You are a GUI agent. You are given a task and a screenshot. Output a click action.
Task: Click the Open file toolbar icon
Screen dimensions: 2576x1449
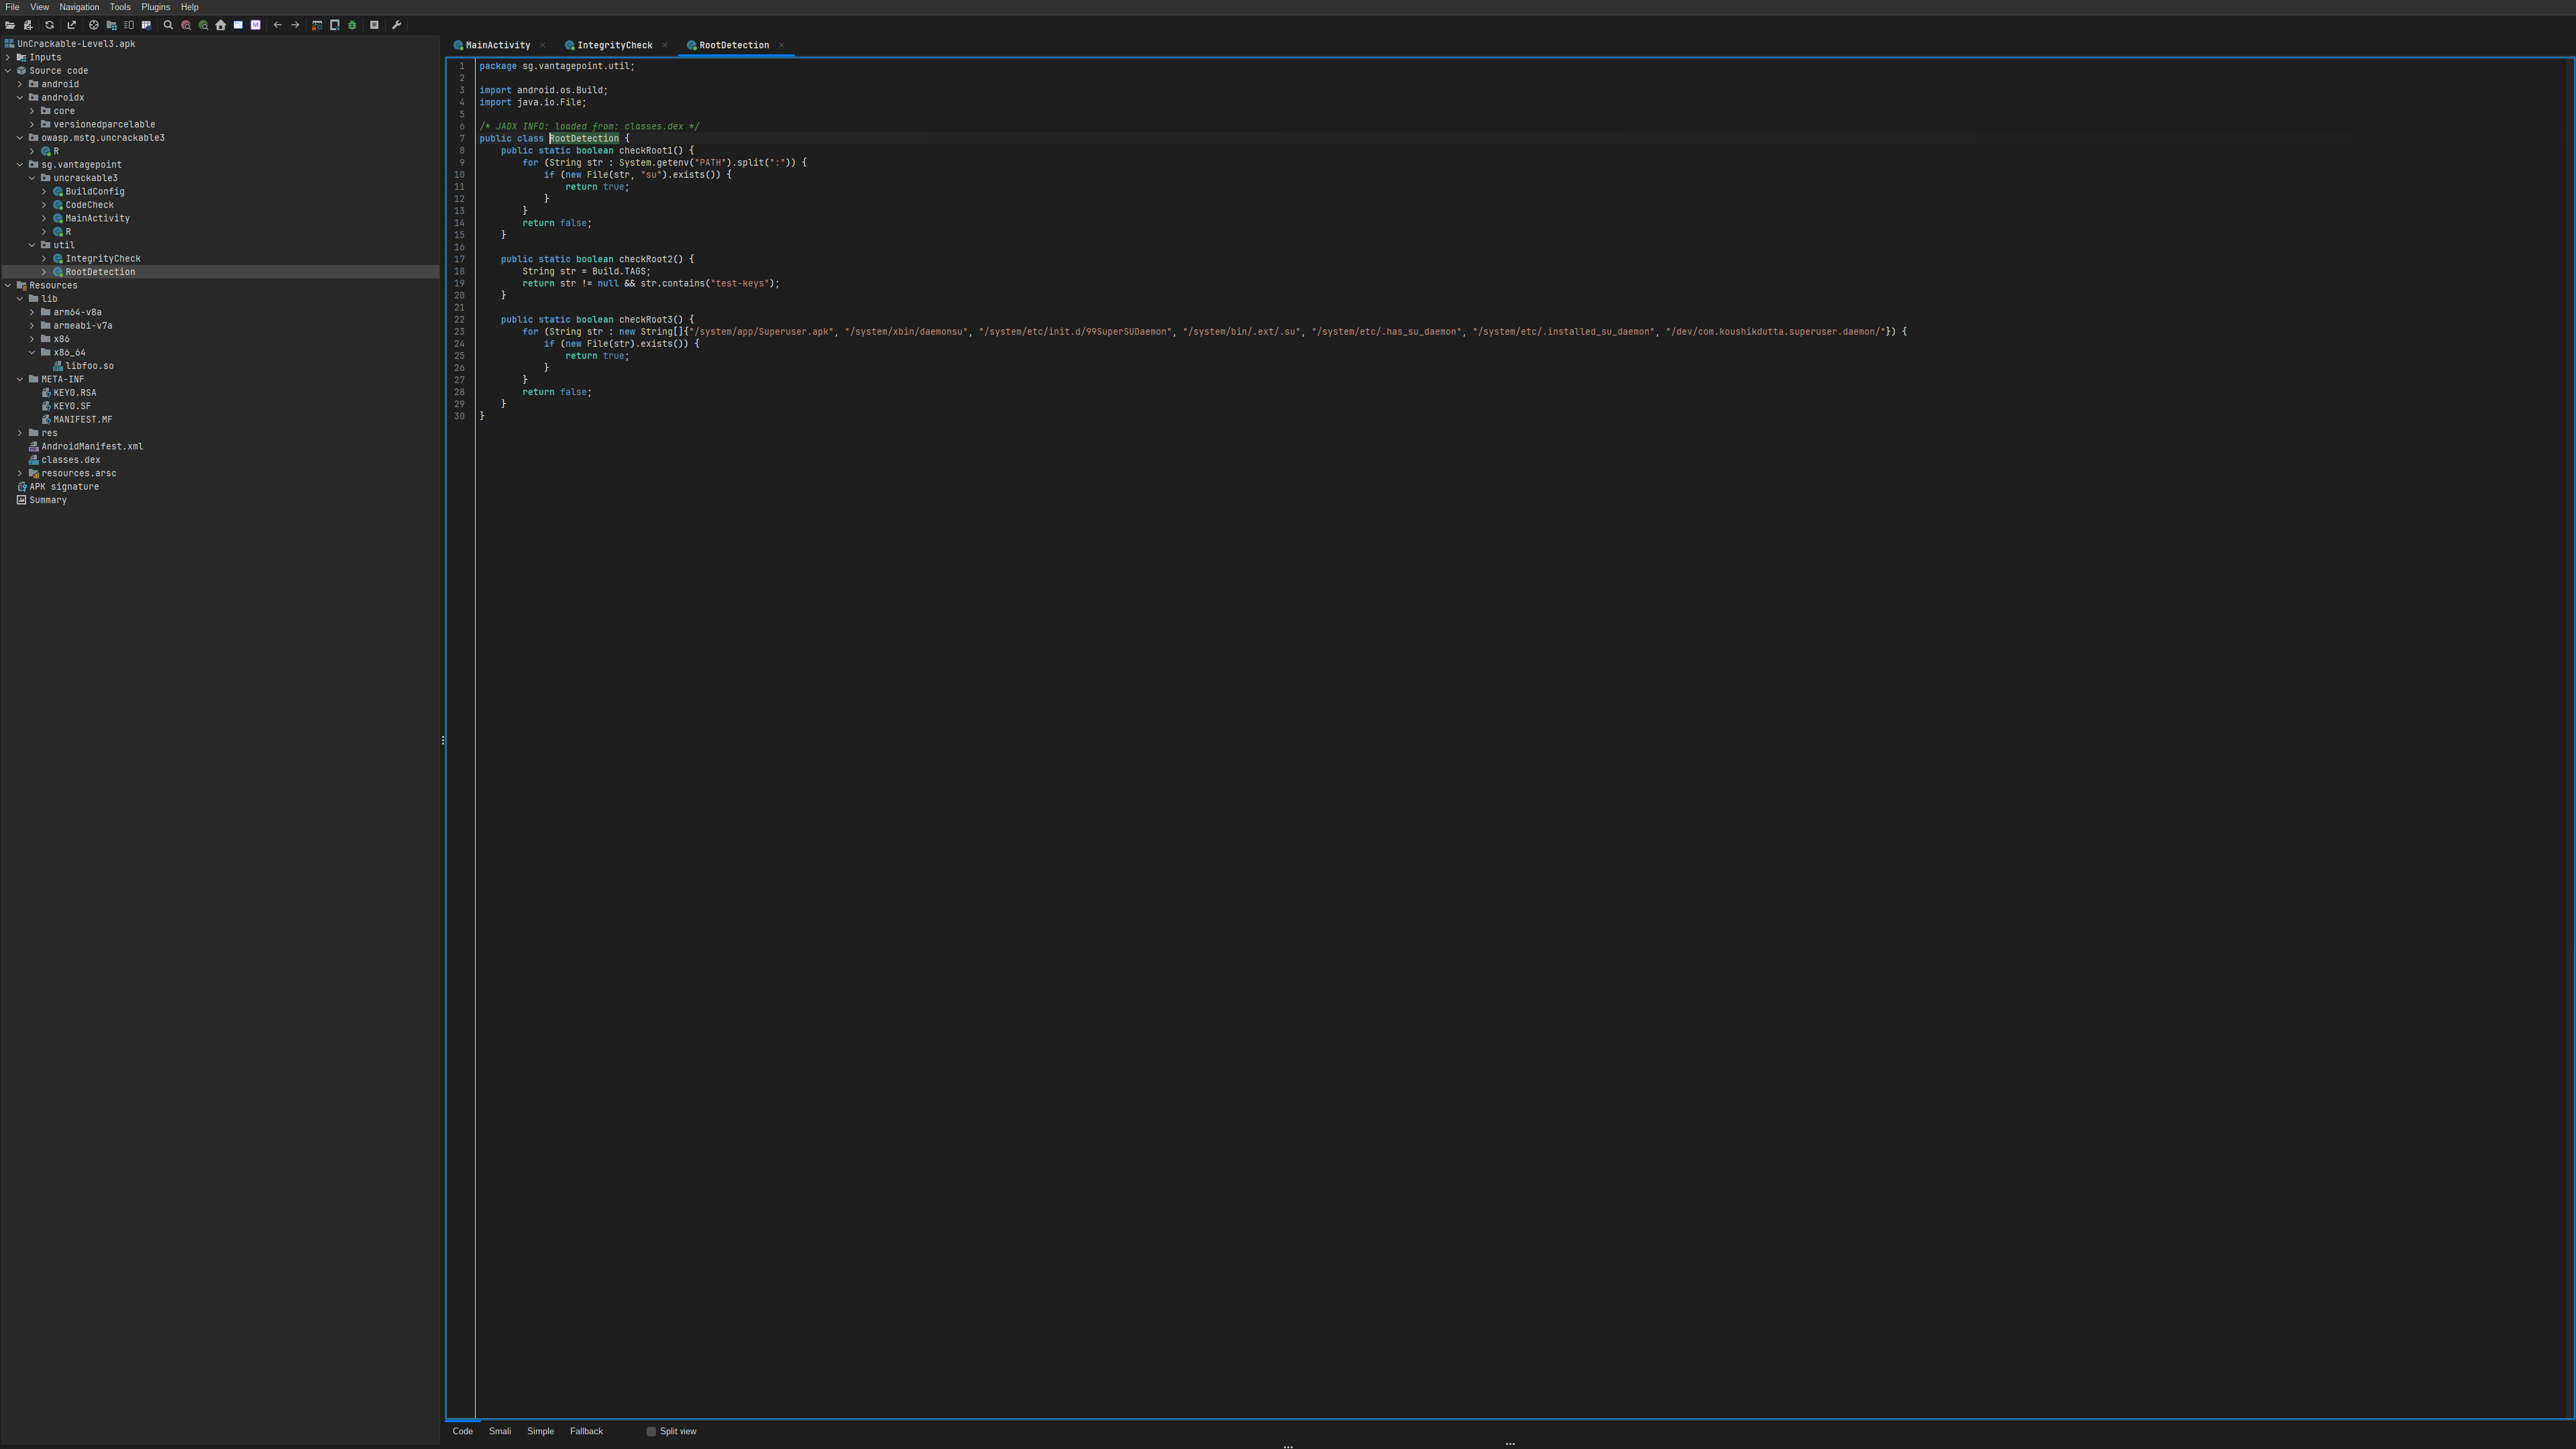(x=10, y=25)
